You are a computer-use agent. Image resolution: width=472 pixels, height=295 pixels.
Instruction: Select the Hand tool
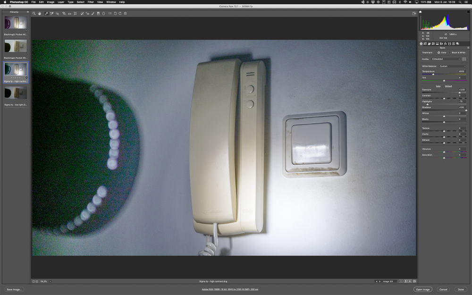coord(40,13)
